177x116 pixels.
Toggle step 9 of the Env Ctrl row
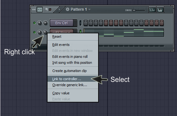click(x=126, y=23)
